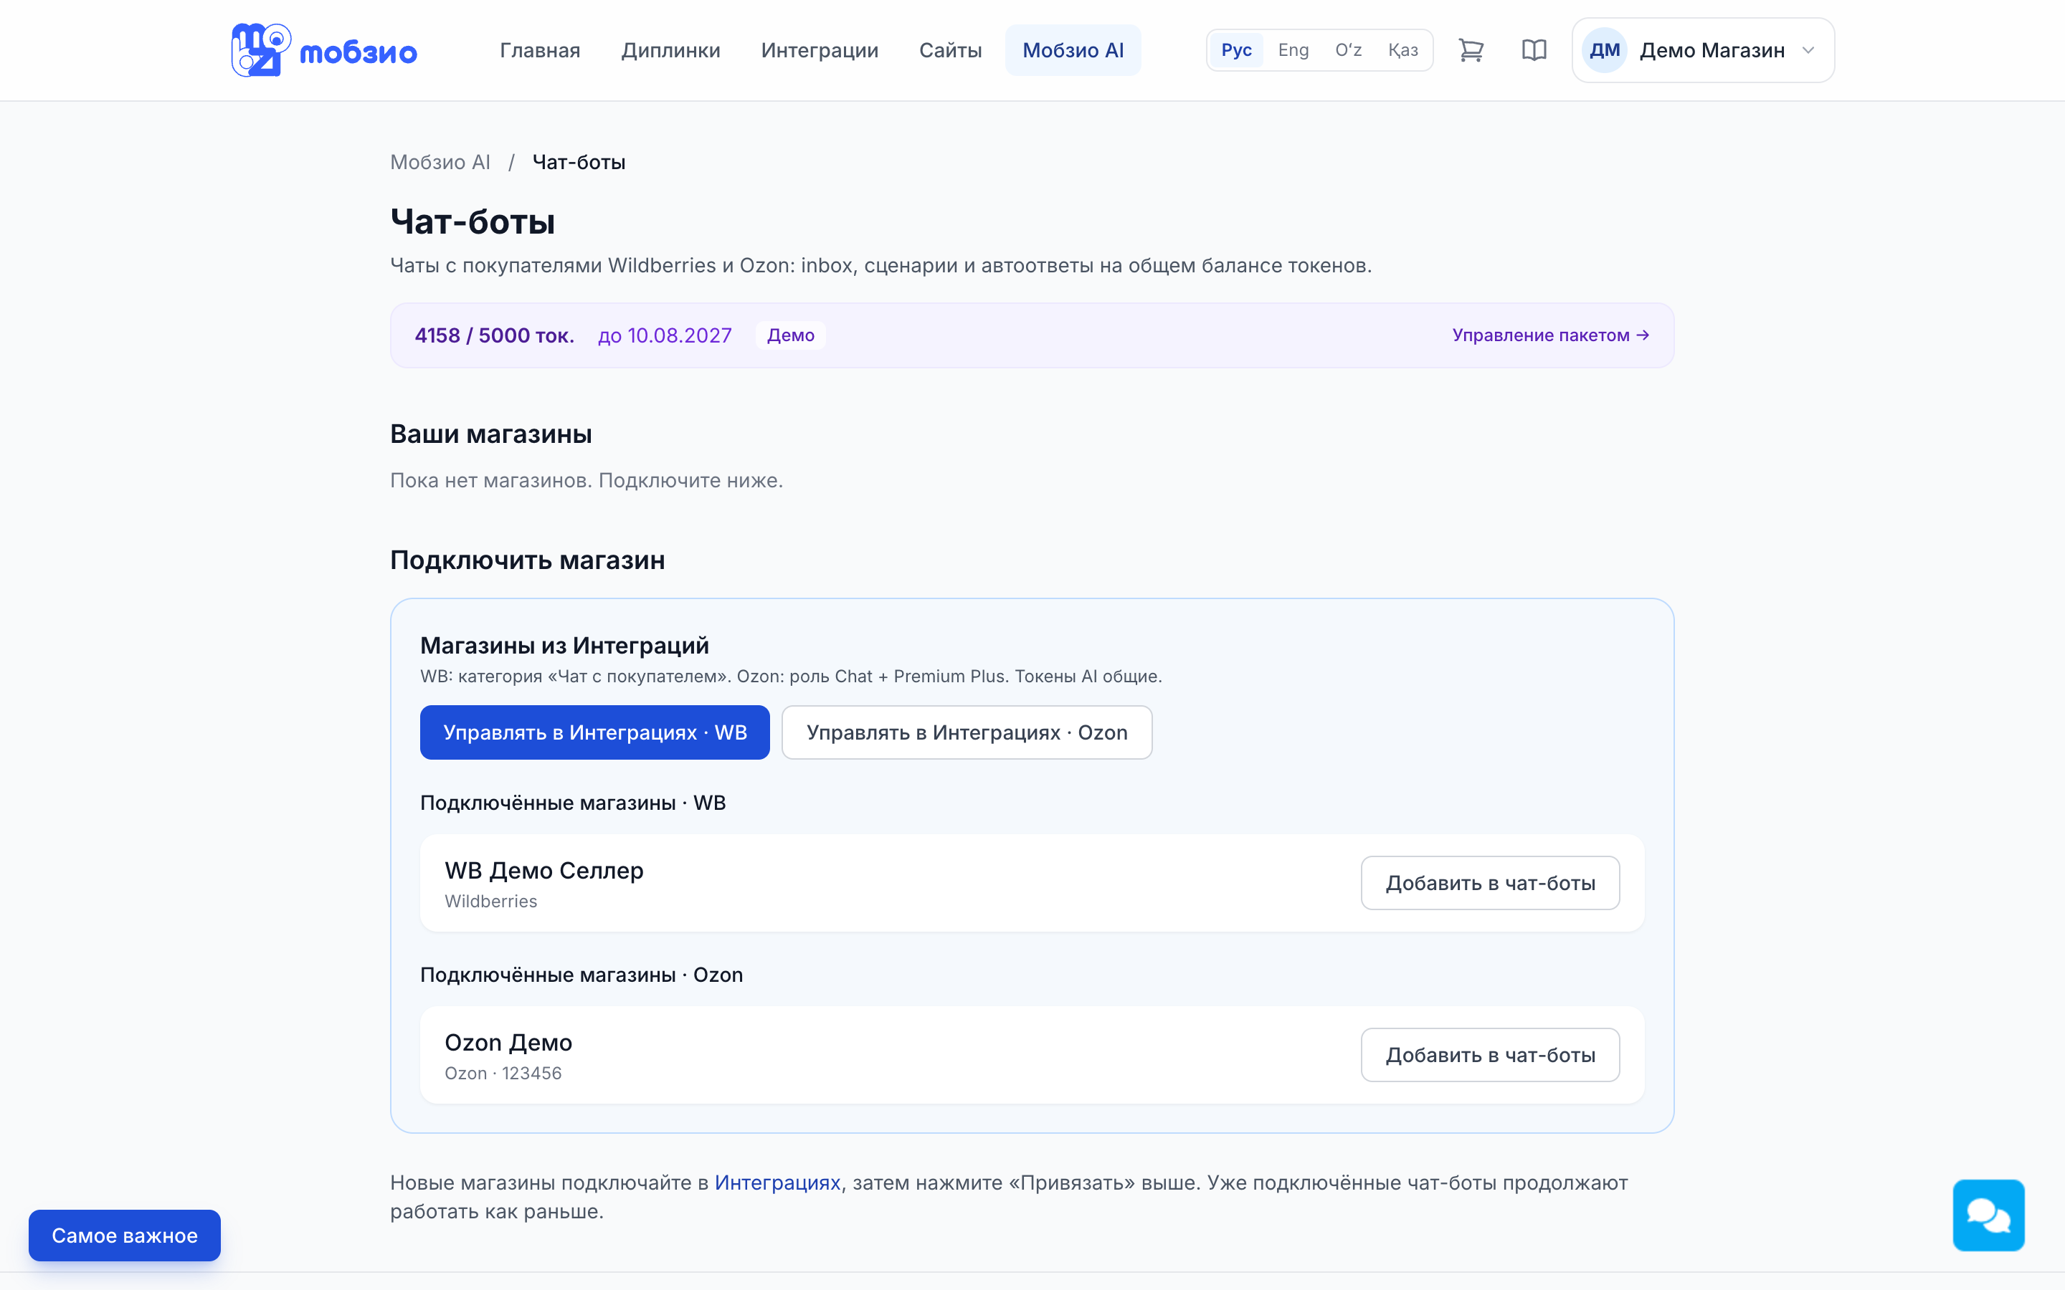Screen dimensions: 2065x1290
Task: Click Управлять в Интеграциях · WB button
Action: (594, 732)
